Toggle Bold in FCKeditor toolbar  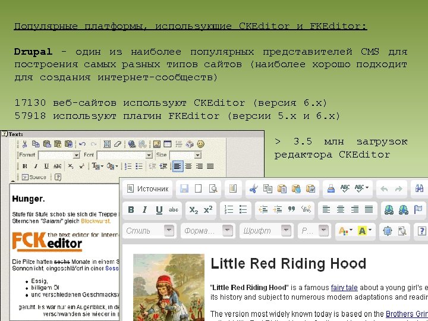pos(24,166)
